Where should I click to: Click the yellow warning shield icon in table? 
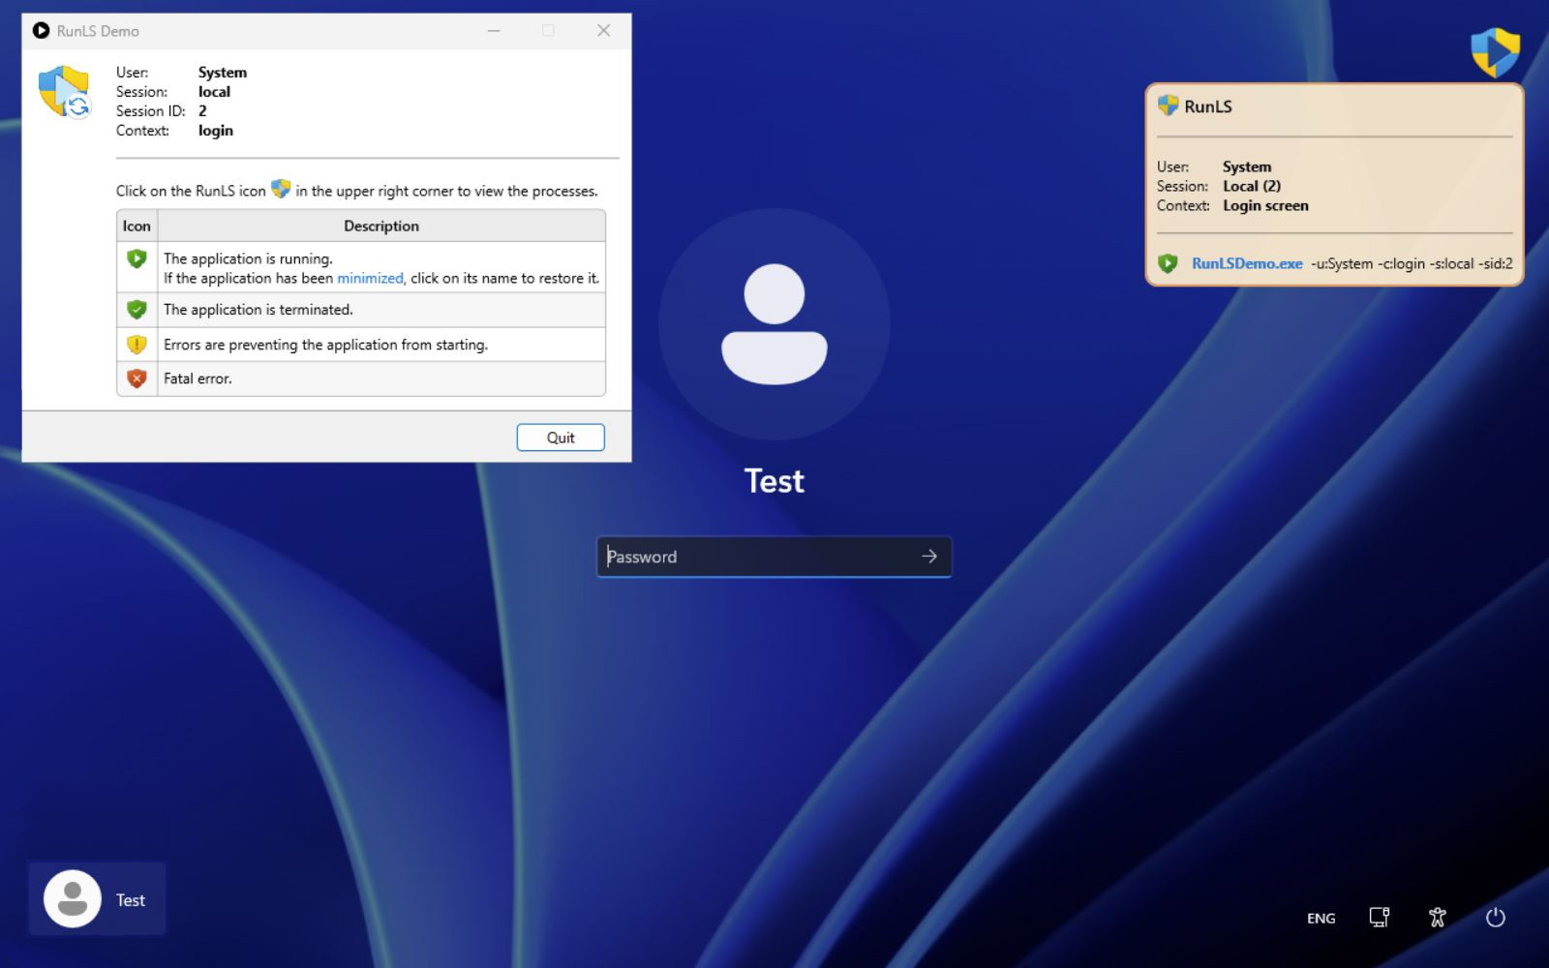(x=137, y=345)
